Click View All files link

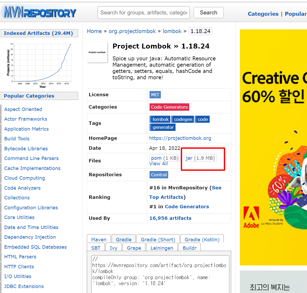[158, 164]
